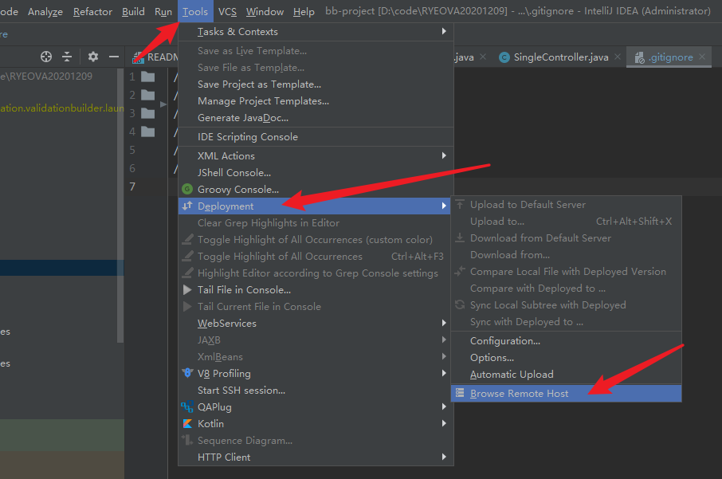Click the Groovy Console green icon

pyautogui.click(x=187, y=190)
